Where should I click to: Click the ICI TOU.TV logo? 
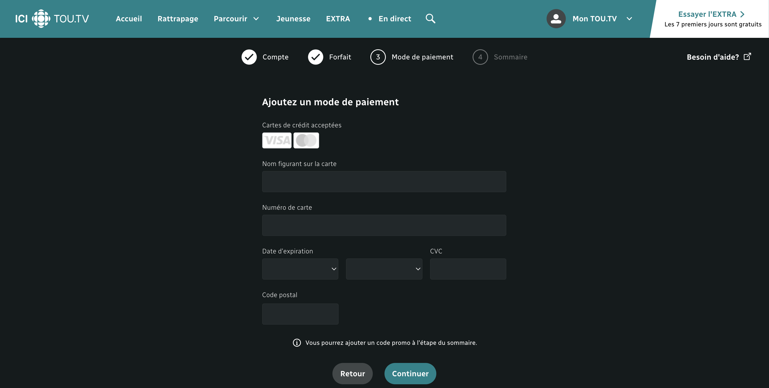pyautogui.click(x=52, y=18)
